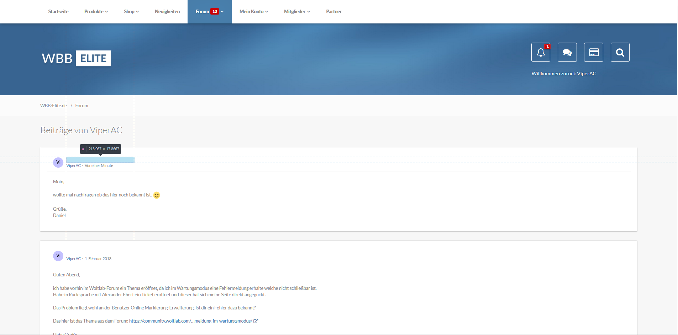Expand the Produkte dropdown menu
The image size is (678, 335).
[96, 12]
